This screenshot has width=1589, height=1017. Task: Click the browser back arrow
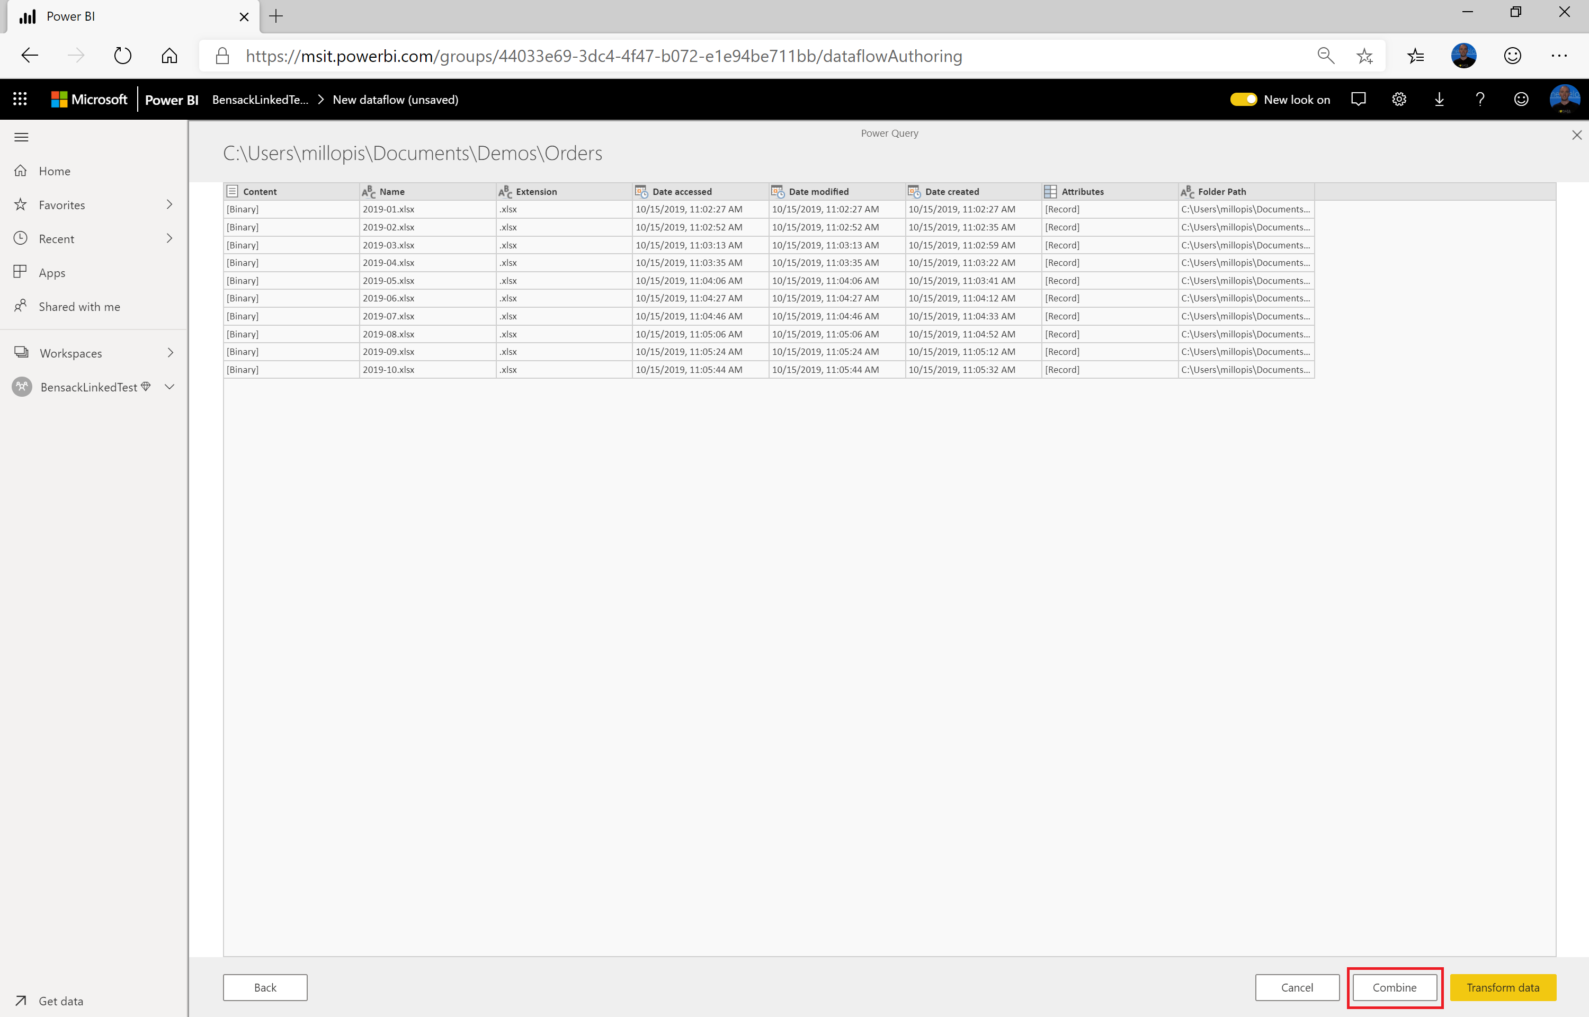tap(30, 56)
